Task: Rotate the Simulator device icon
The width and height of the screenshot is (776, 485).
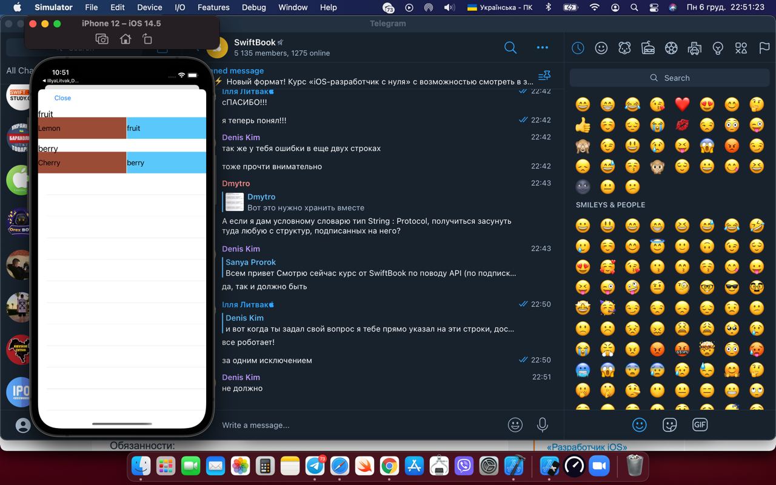Action: [x=147, y=39]
